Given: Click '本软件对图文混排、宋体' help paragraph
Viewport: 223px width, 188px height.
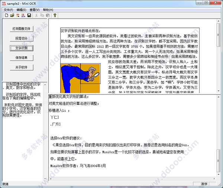Looking at the screenshot, I should (23, 105).
